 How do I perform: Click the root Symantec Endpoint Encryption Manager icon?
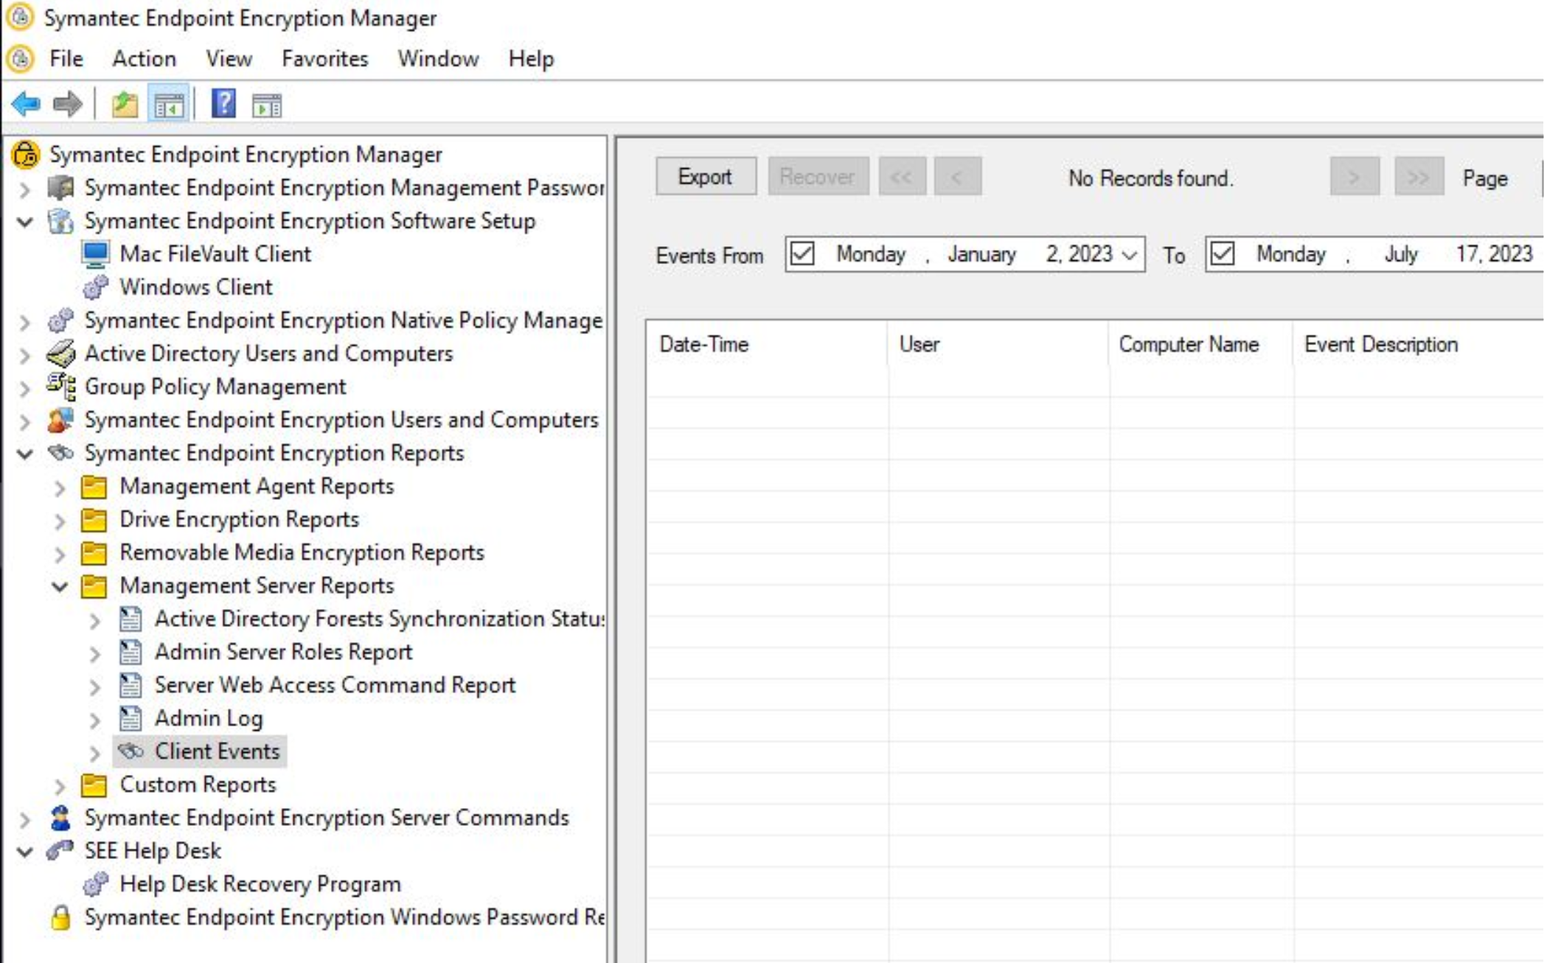[26, 155]
